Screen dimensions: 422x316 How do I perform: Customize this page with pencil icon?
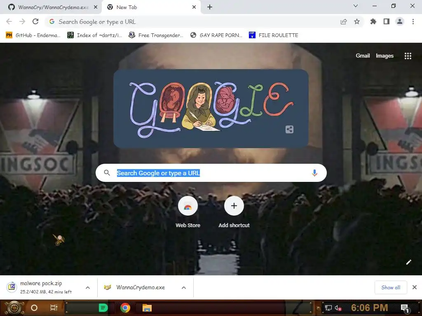(x=408, y=262)
